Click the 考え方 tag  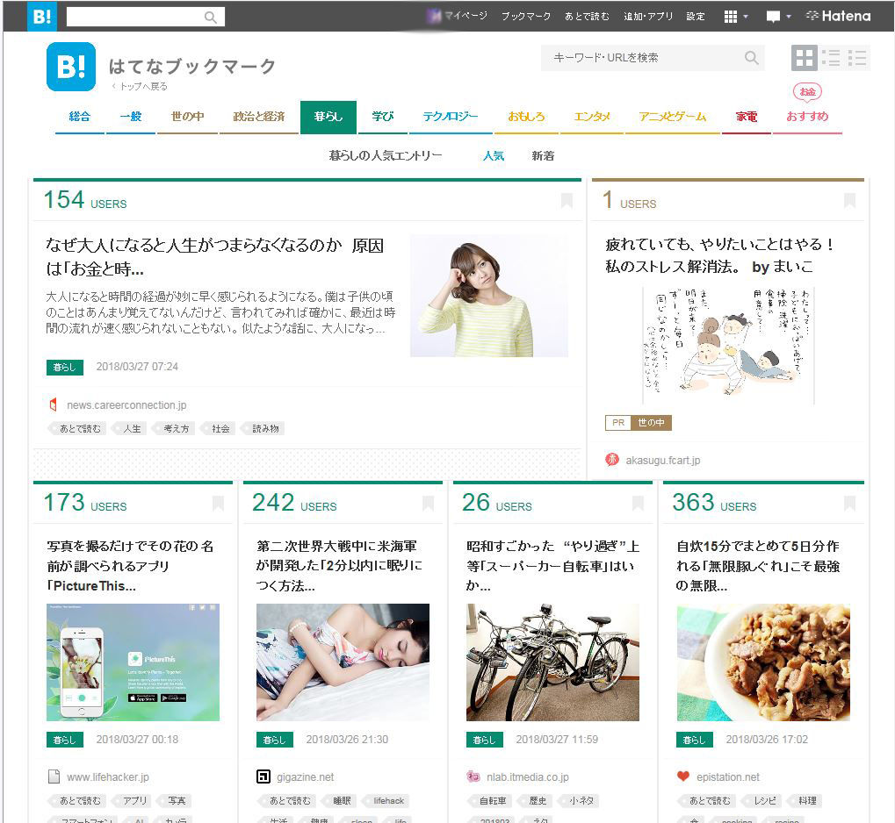coord(176,428)
